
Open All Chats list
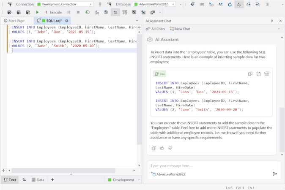(155, 29)
